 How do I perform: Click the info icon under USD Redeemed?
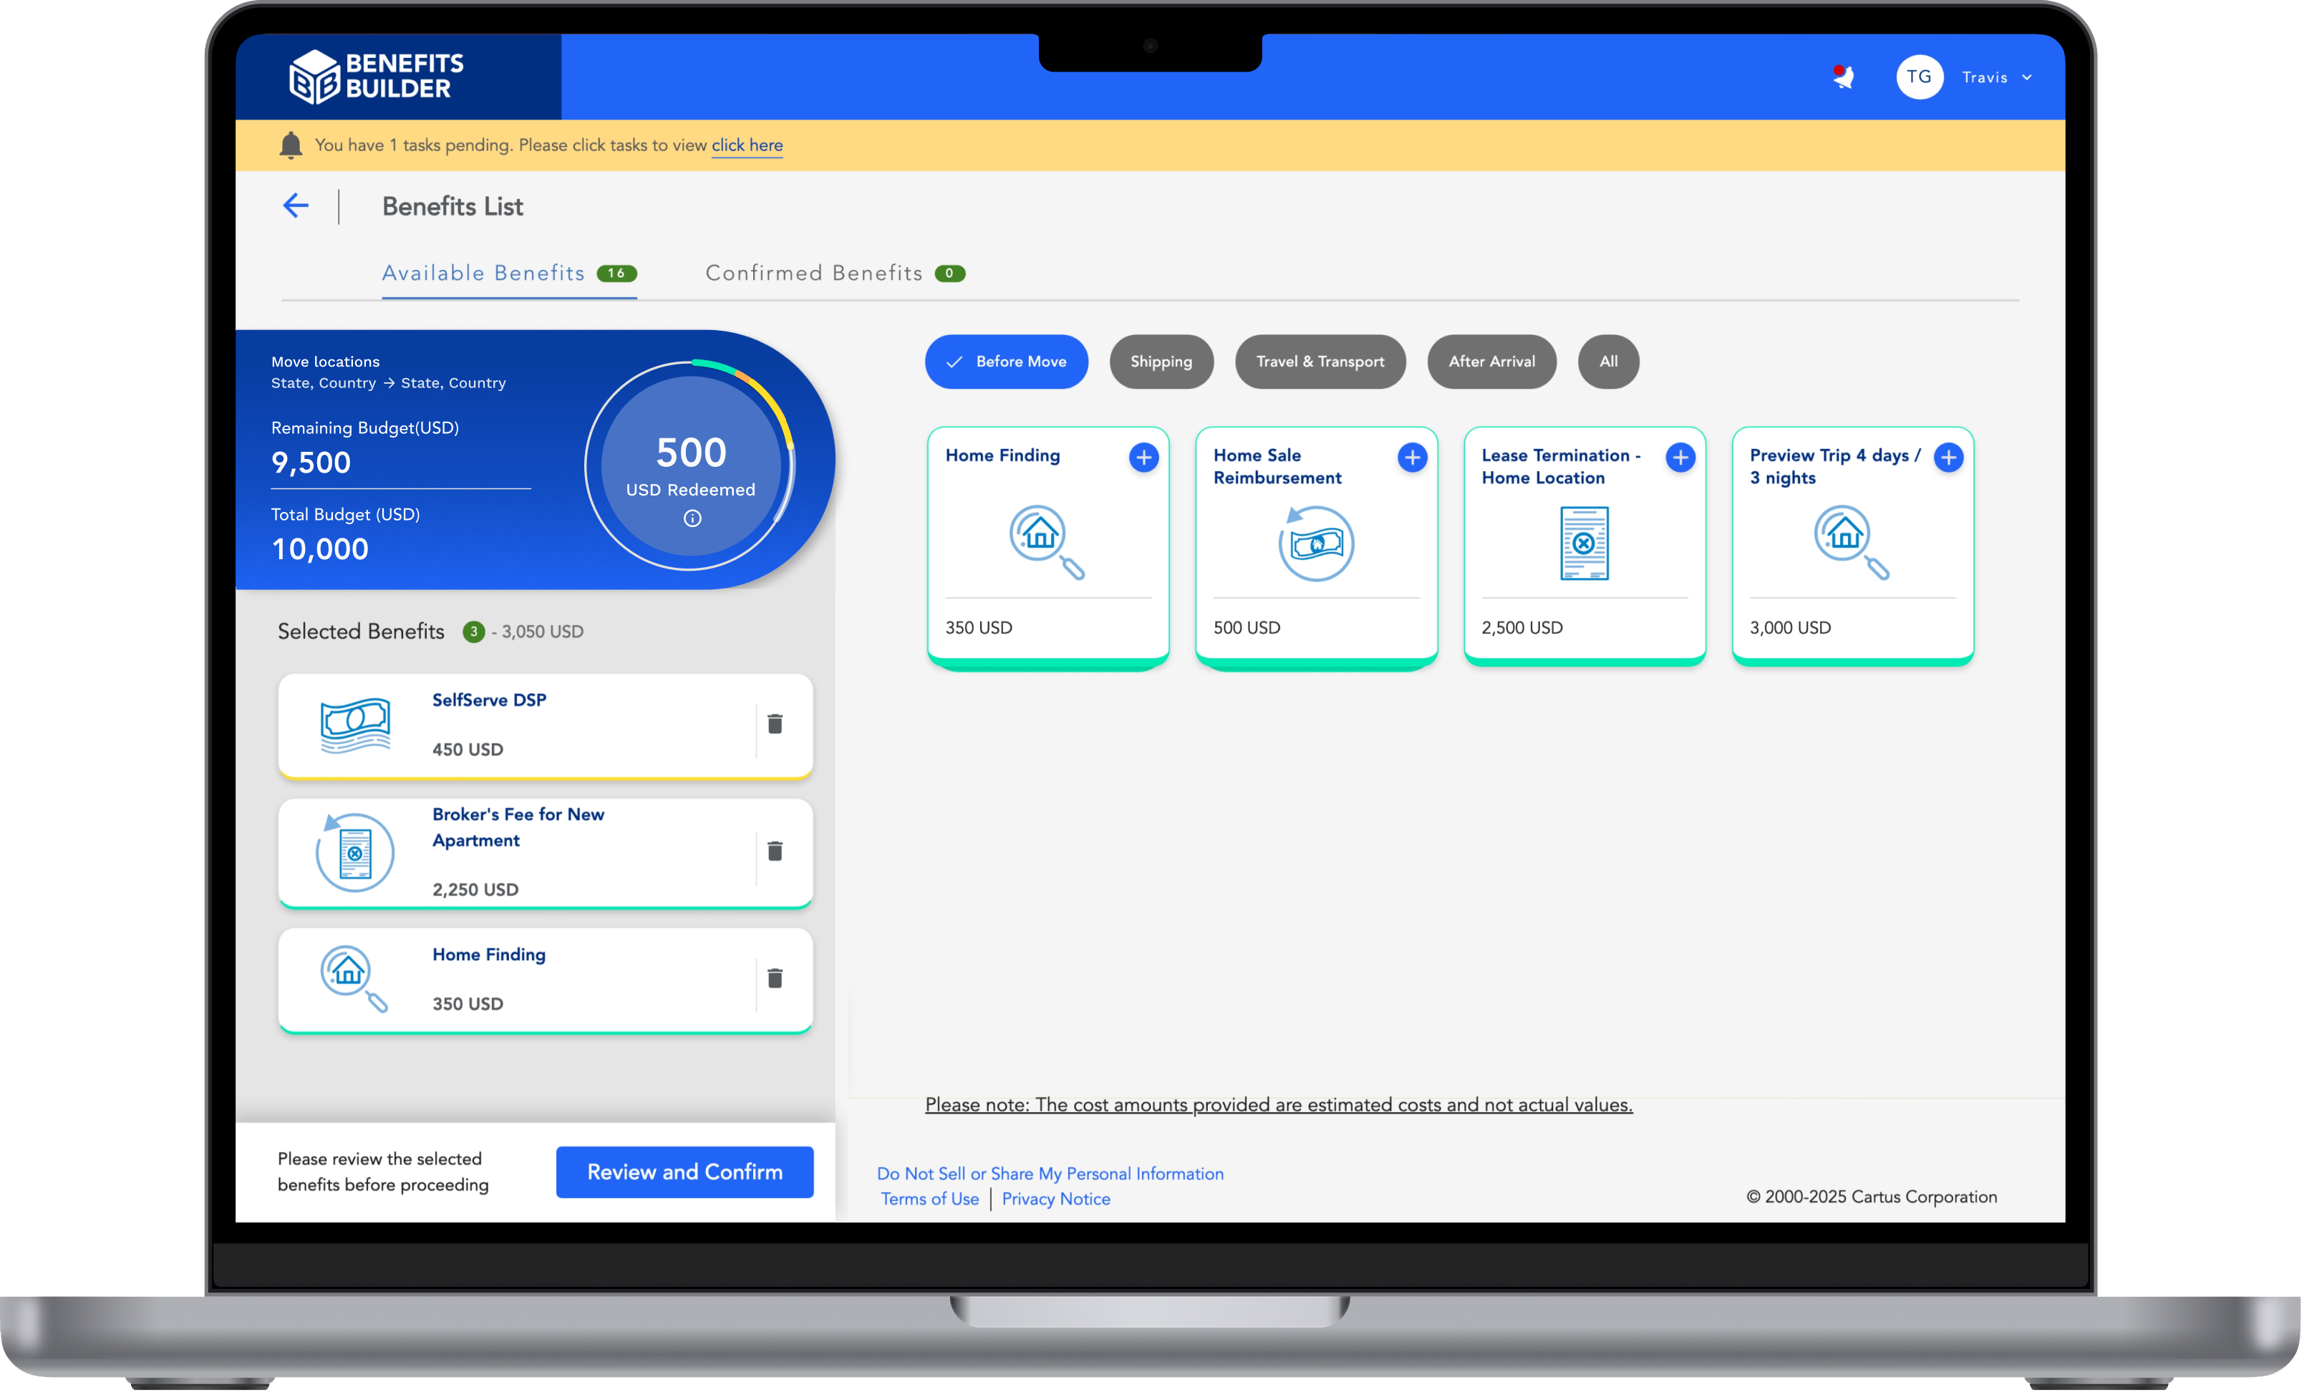[x=692, y=518]
